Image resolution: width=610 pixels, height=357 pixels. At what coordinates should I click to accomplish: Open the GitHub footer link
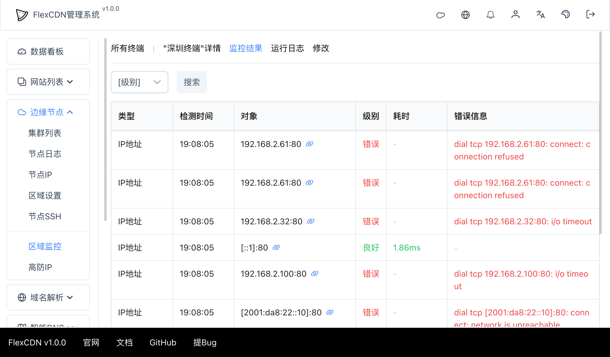(x=163, y=343)
